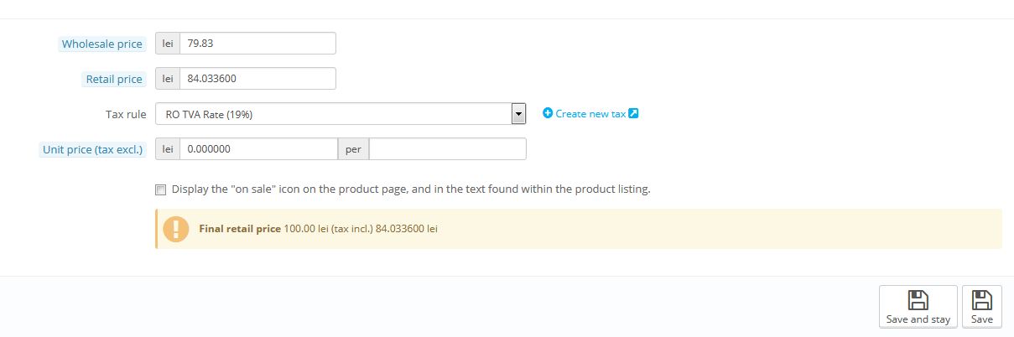This screenshot has width=1014, height=337.
Task: Click the lei prefix of Wholesale price
Action: pos(168,43)
